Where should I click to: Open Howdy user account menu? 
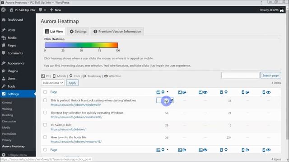click(271, 10)
